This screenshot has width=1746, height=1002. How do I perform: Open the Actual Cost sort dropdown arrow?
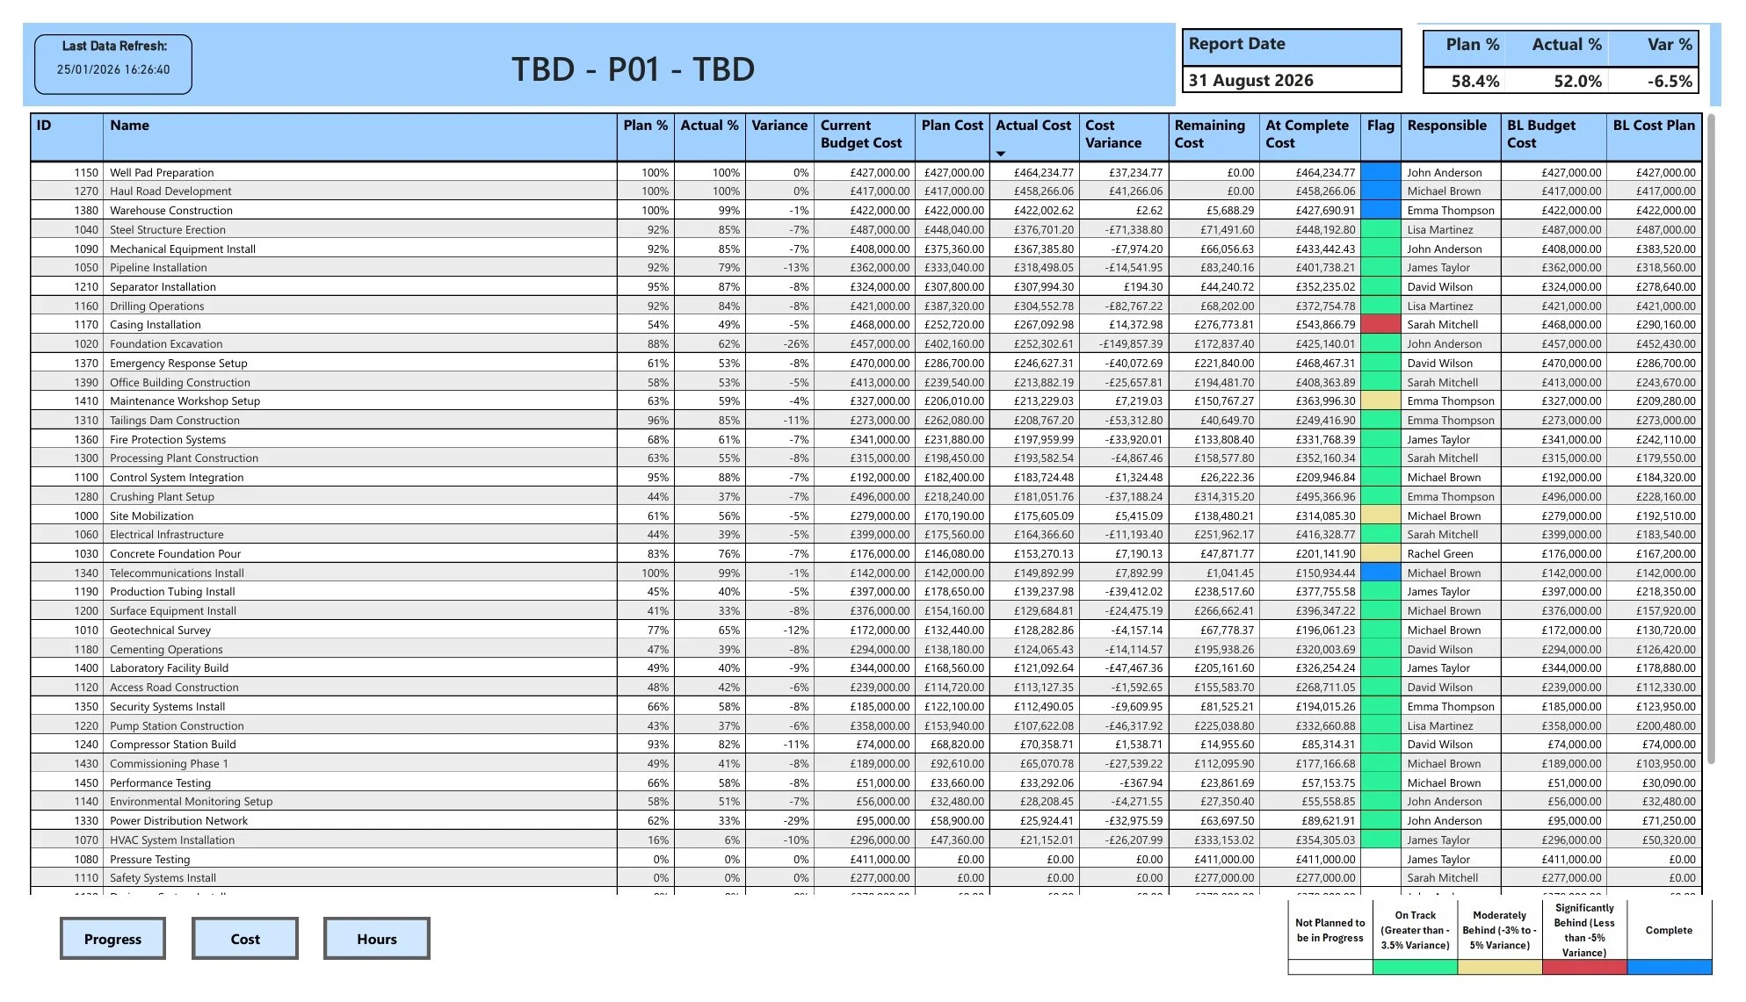(x=1000, y=151)
